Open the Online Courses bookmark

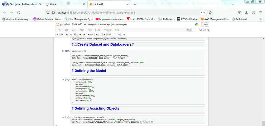tap(47, 19)
